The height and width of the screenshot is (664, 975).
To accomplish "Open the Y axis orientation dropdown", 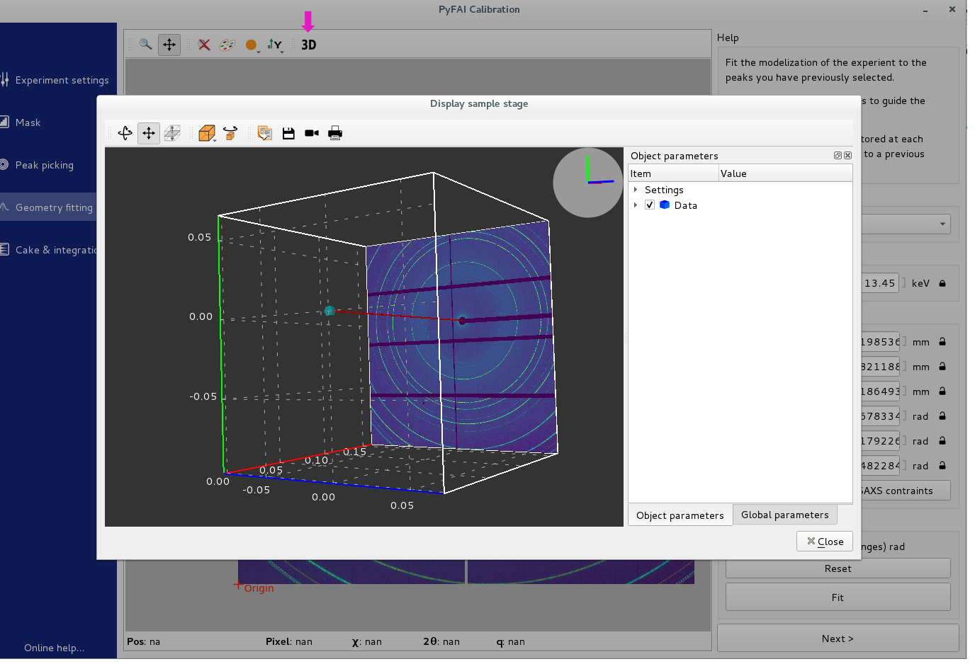I will click(275, 45).
